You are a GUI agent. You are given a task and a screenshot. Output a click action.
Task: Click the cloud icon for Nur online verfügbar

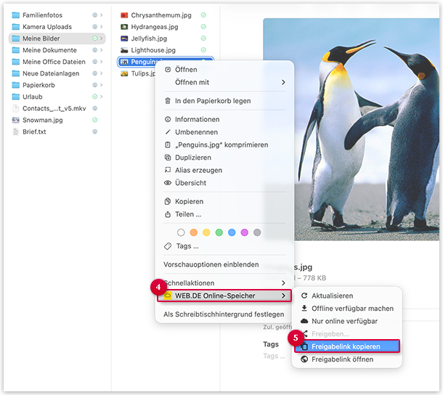point(304,321)
